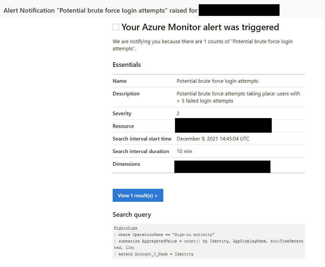Image resolution: width=325 pixels, height=267 pixels.
Task: Click the Resource row label
Action: [x=123, y=126]
